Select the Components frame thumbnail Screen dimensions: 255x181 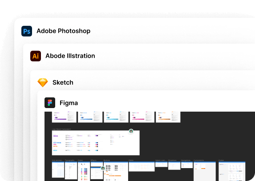pos(205,171)
